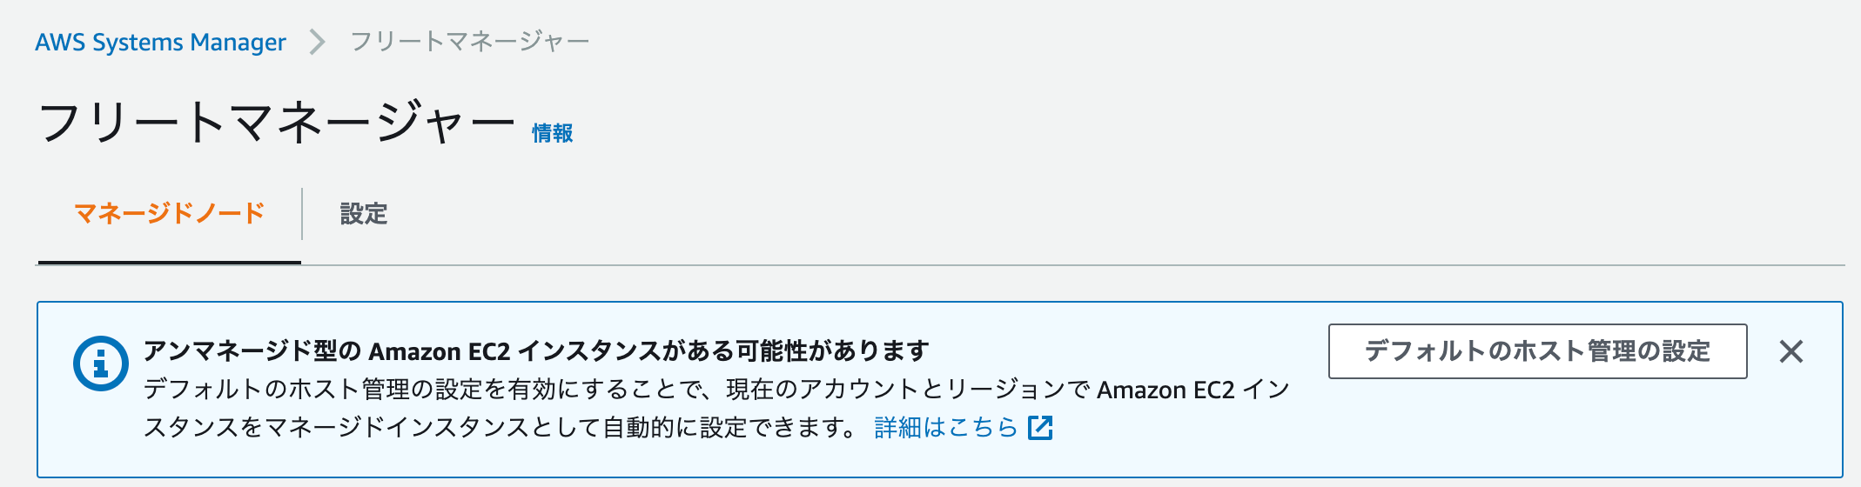
Task: Click the フリートマネージャー breadcrumb item
Action: 470,42
